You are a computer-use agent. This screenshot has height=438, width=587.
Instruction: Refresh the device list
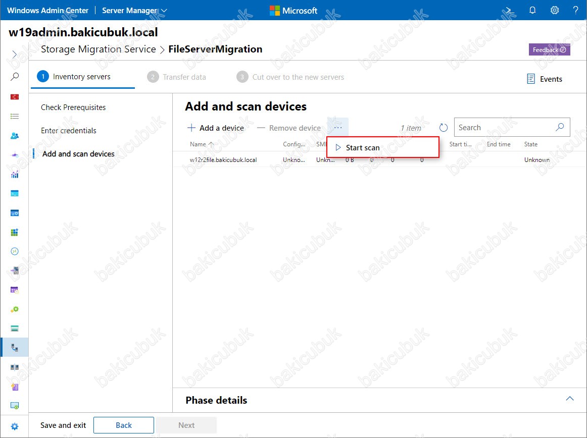tap(443, 128)
